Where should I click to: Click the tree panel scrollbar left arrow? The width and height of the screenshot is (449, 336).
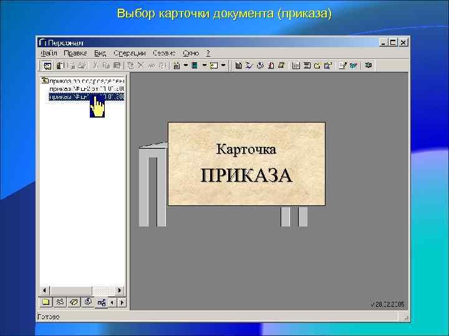44,291
